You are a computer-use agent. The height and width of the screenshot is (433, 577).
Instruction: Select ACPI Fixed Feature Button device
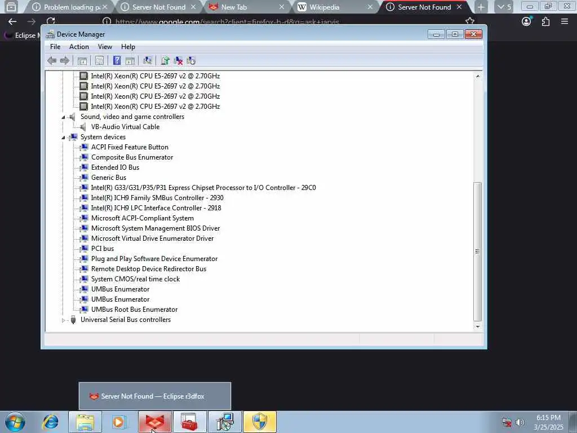point(130,147)
